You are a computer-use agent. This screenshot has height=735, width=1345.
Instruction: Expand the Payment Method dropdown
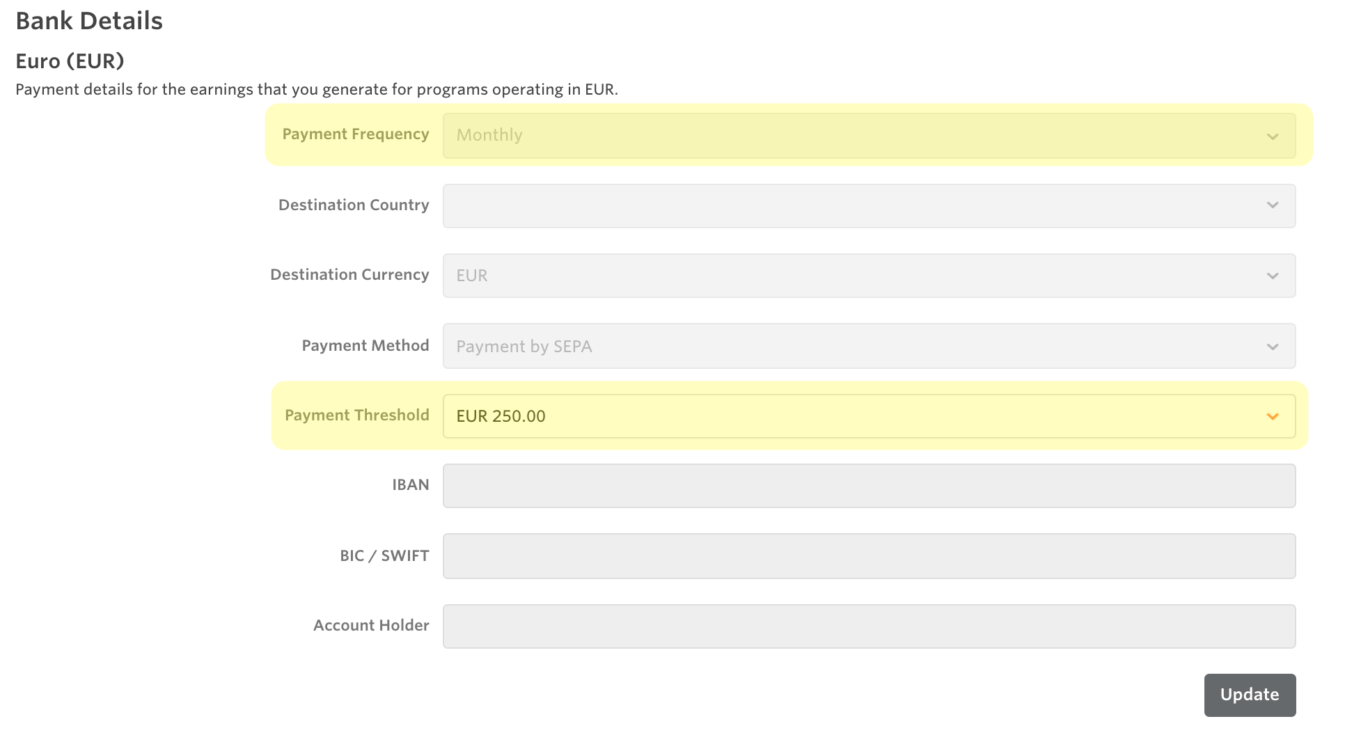click(869, 346)
